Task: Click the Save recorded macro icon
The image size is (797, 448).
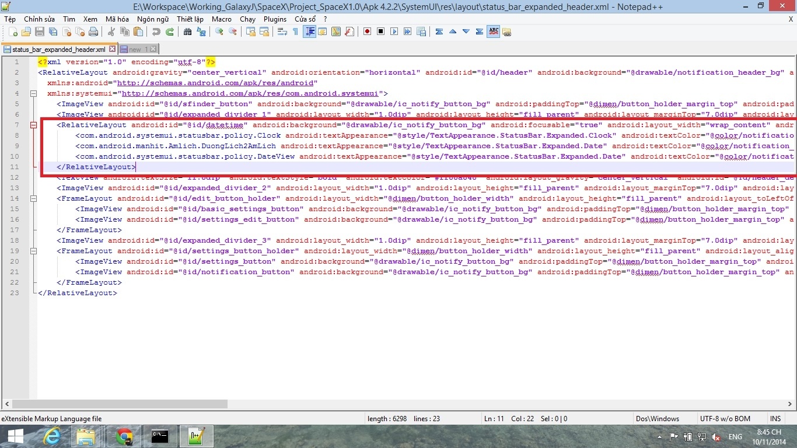Action: [421, 32]
